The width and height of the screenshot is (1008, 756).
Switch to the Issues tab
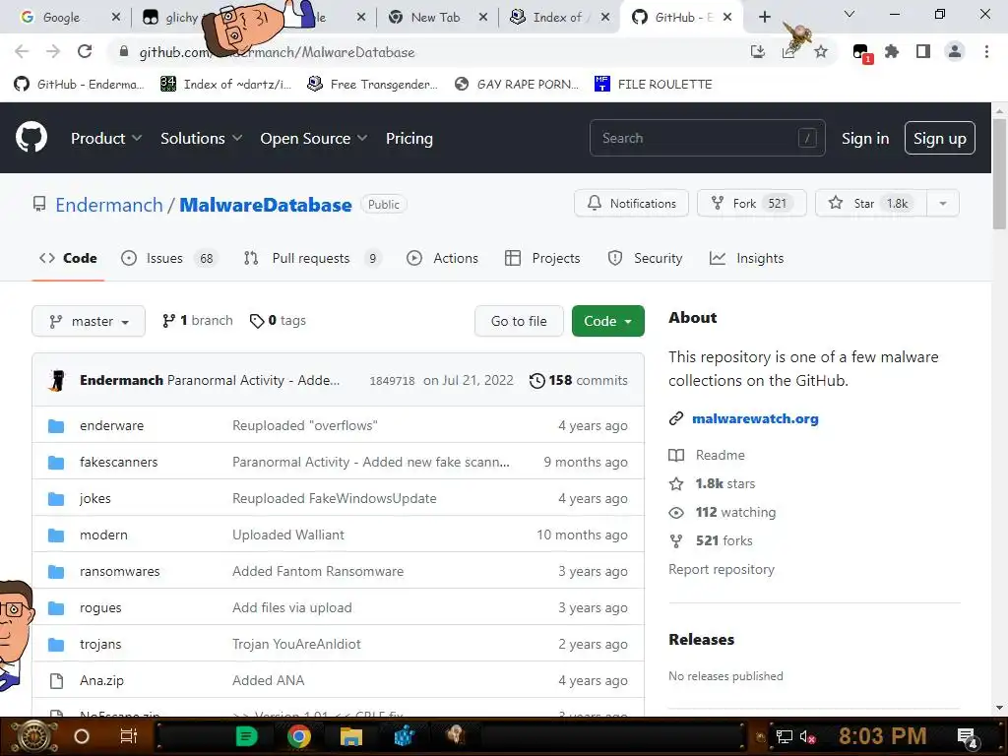pos(170,259)
